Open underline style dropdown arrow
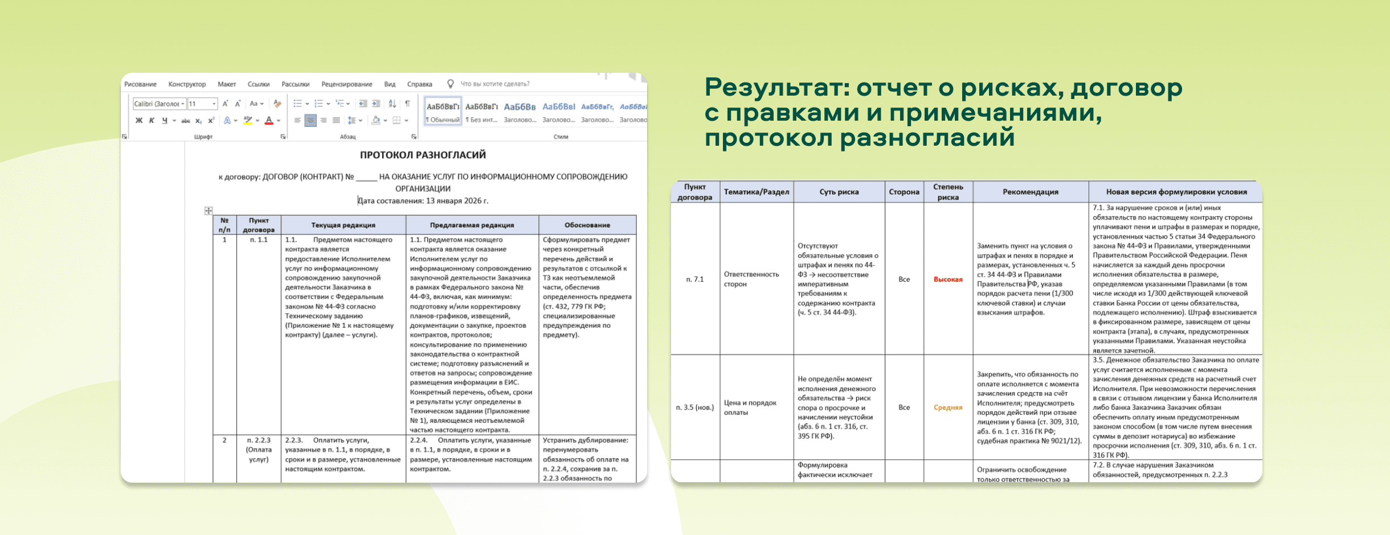The width and height of the screenshot is (1390, 535). click(174, 121)
